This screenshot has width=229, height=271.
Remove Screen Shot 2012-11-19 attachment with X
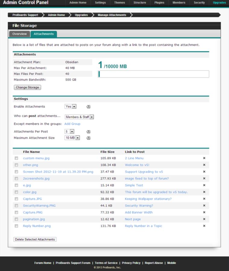pos(204,172)
